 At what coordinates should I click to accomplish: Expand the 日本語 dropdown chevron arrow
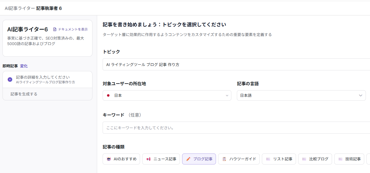click(x=361, y=95)
